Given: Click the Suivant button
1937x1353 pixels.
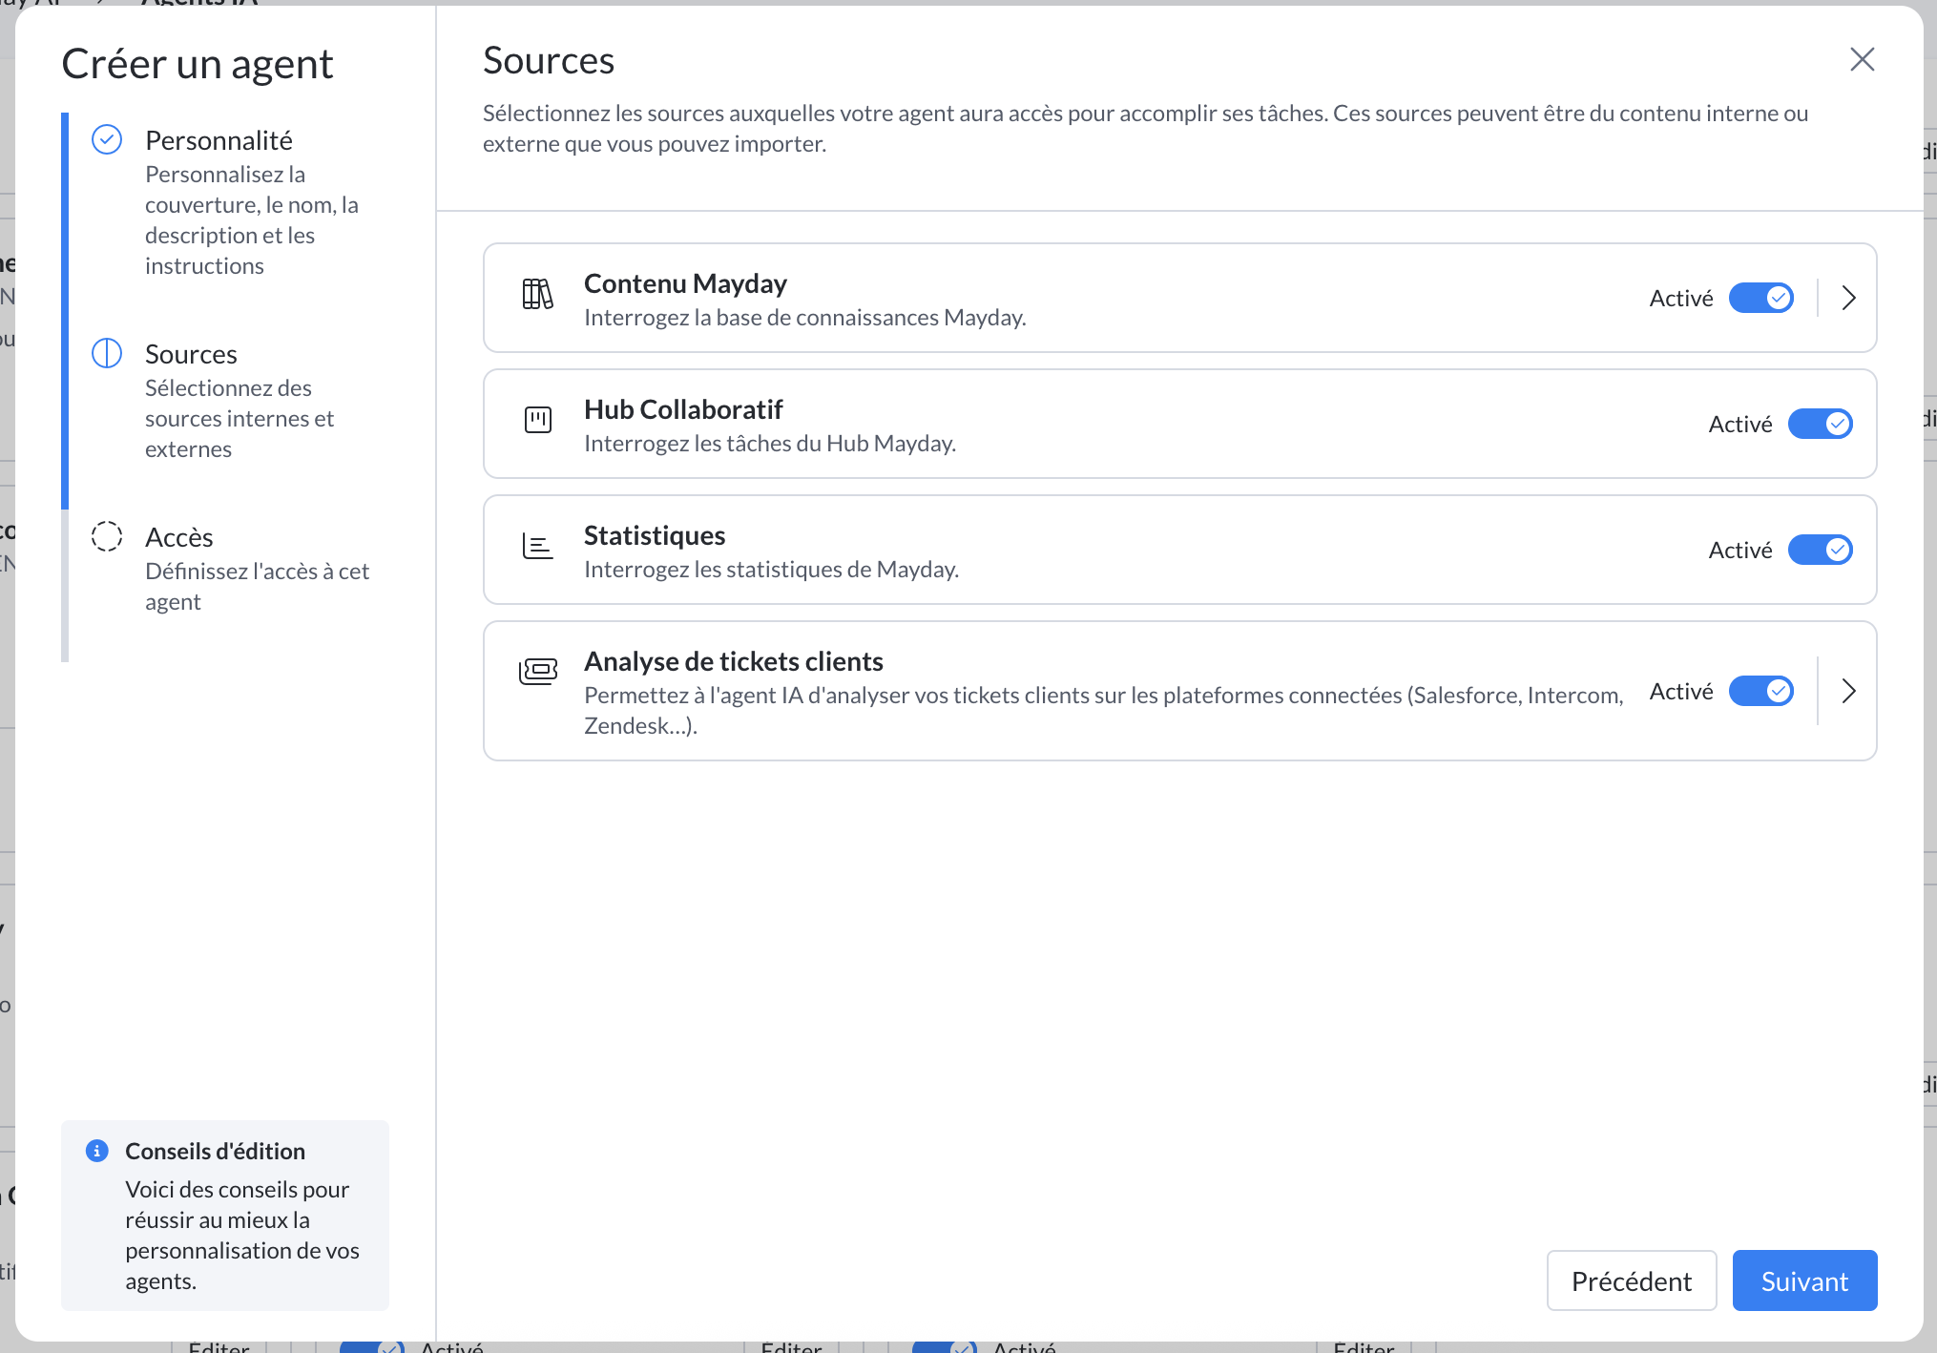Looking at the screenshot, I should [x=1803, y=1280].
